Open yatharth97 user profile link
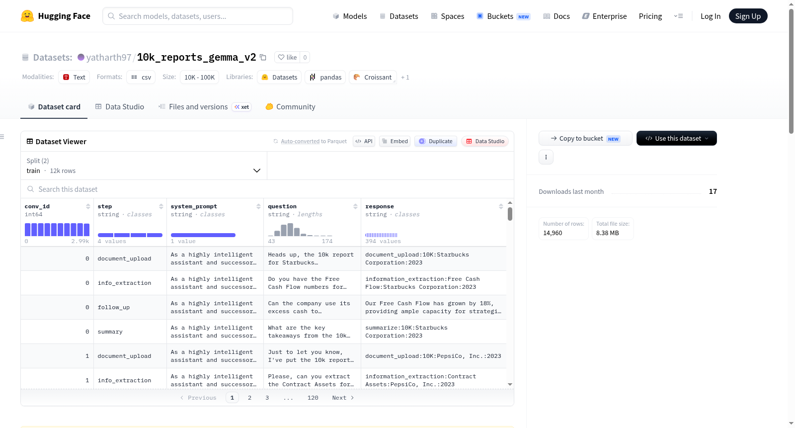 (x=109, y=57)
